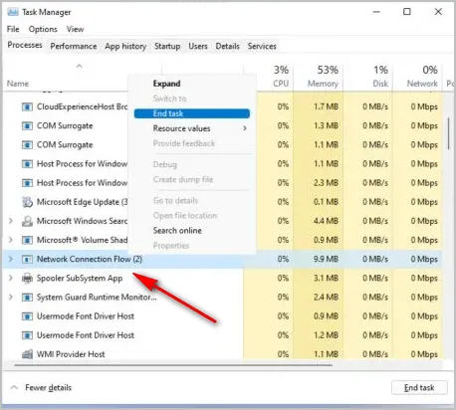Choose Search online in the context menu

coord(177,231)
